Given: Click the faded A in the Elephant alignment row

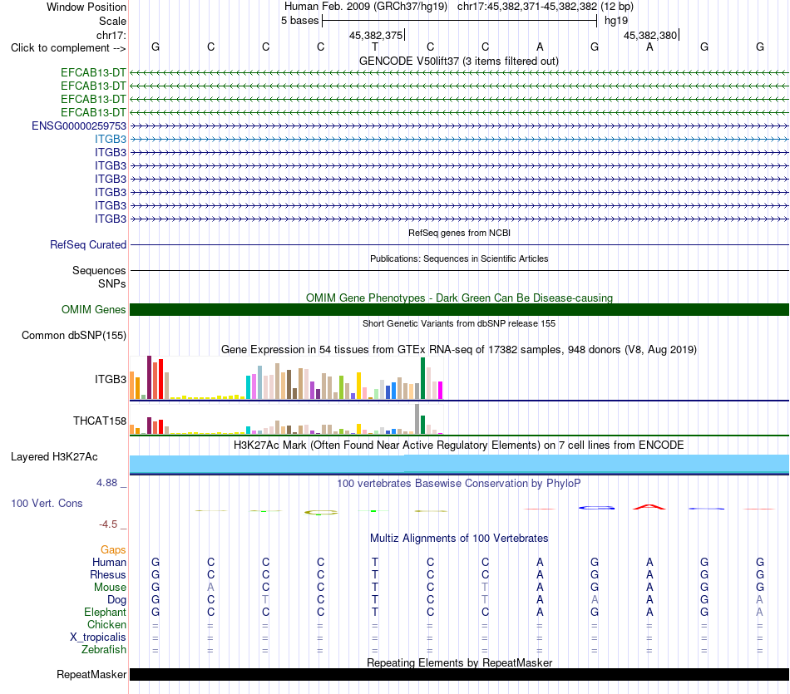Looking at the screenshot, I should [759, 613].
